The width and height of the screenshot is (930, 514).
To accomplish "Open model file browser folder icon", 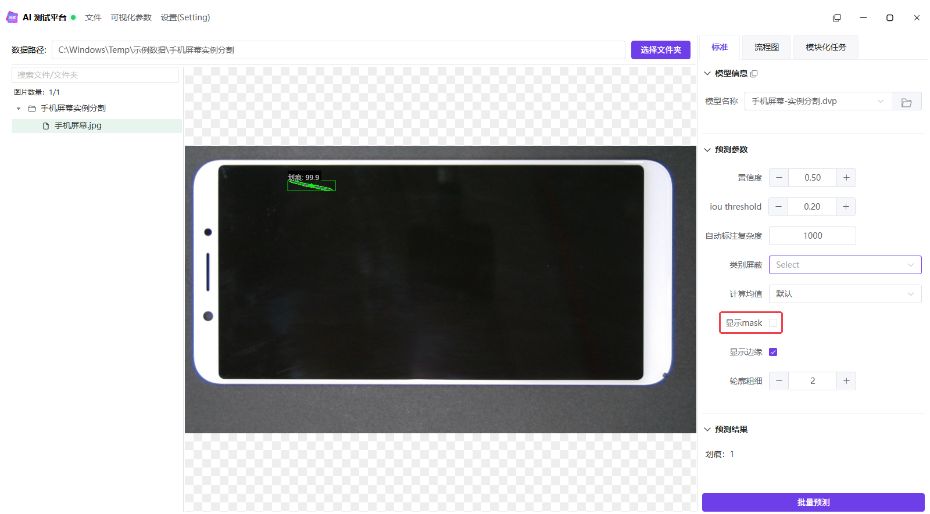I will (x=906, y=102).
